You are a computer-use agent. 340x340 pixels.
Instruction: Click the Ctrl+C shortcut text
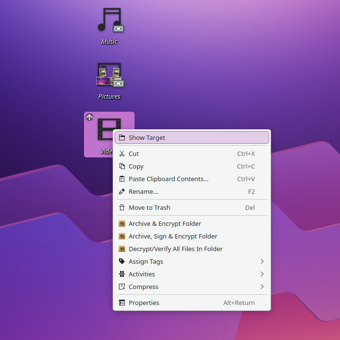[x=246, y=166]
